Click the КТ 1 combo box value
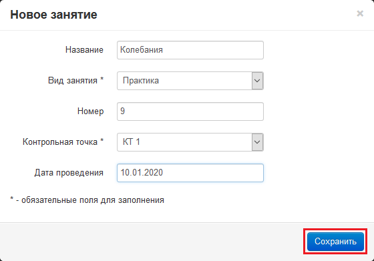This screenshot has width=374, height=261. click(x=184, y=142)
